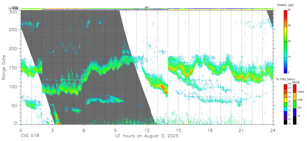Click the cyan segment of the TX FRQ bar
This screenshot has width=307, height=141.
click(x=285, y=109)
